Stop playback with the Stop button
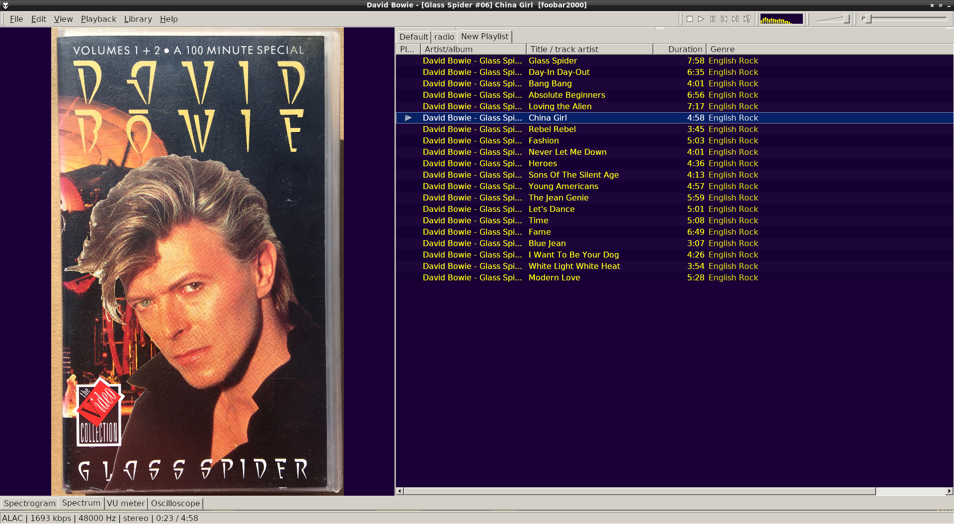 [690, 19]
